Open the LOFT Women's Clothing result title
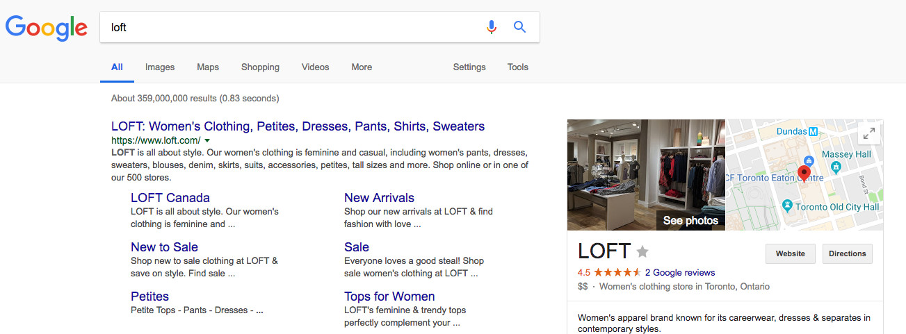906x334 pixels. (298, 126)
